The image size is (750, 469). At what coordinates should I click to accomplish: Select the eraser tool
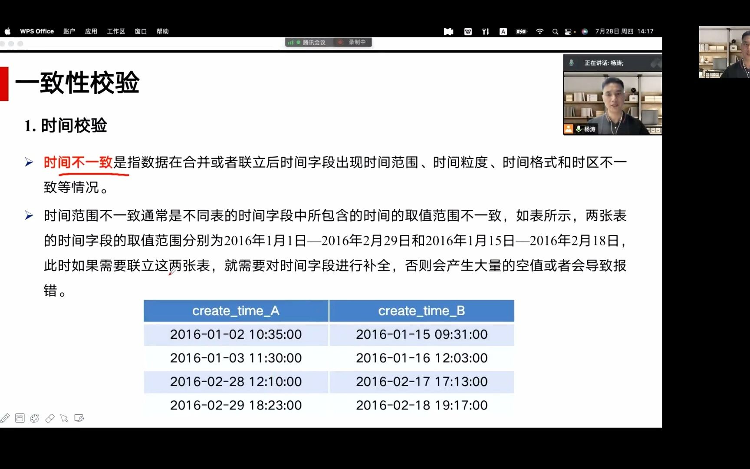click(x=50, y=418)
